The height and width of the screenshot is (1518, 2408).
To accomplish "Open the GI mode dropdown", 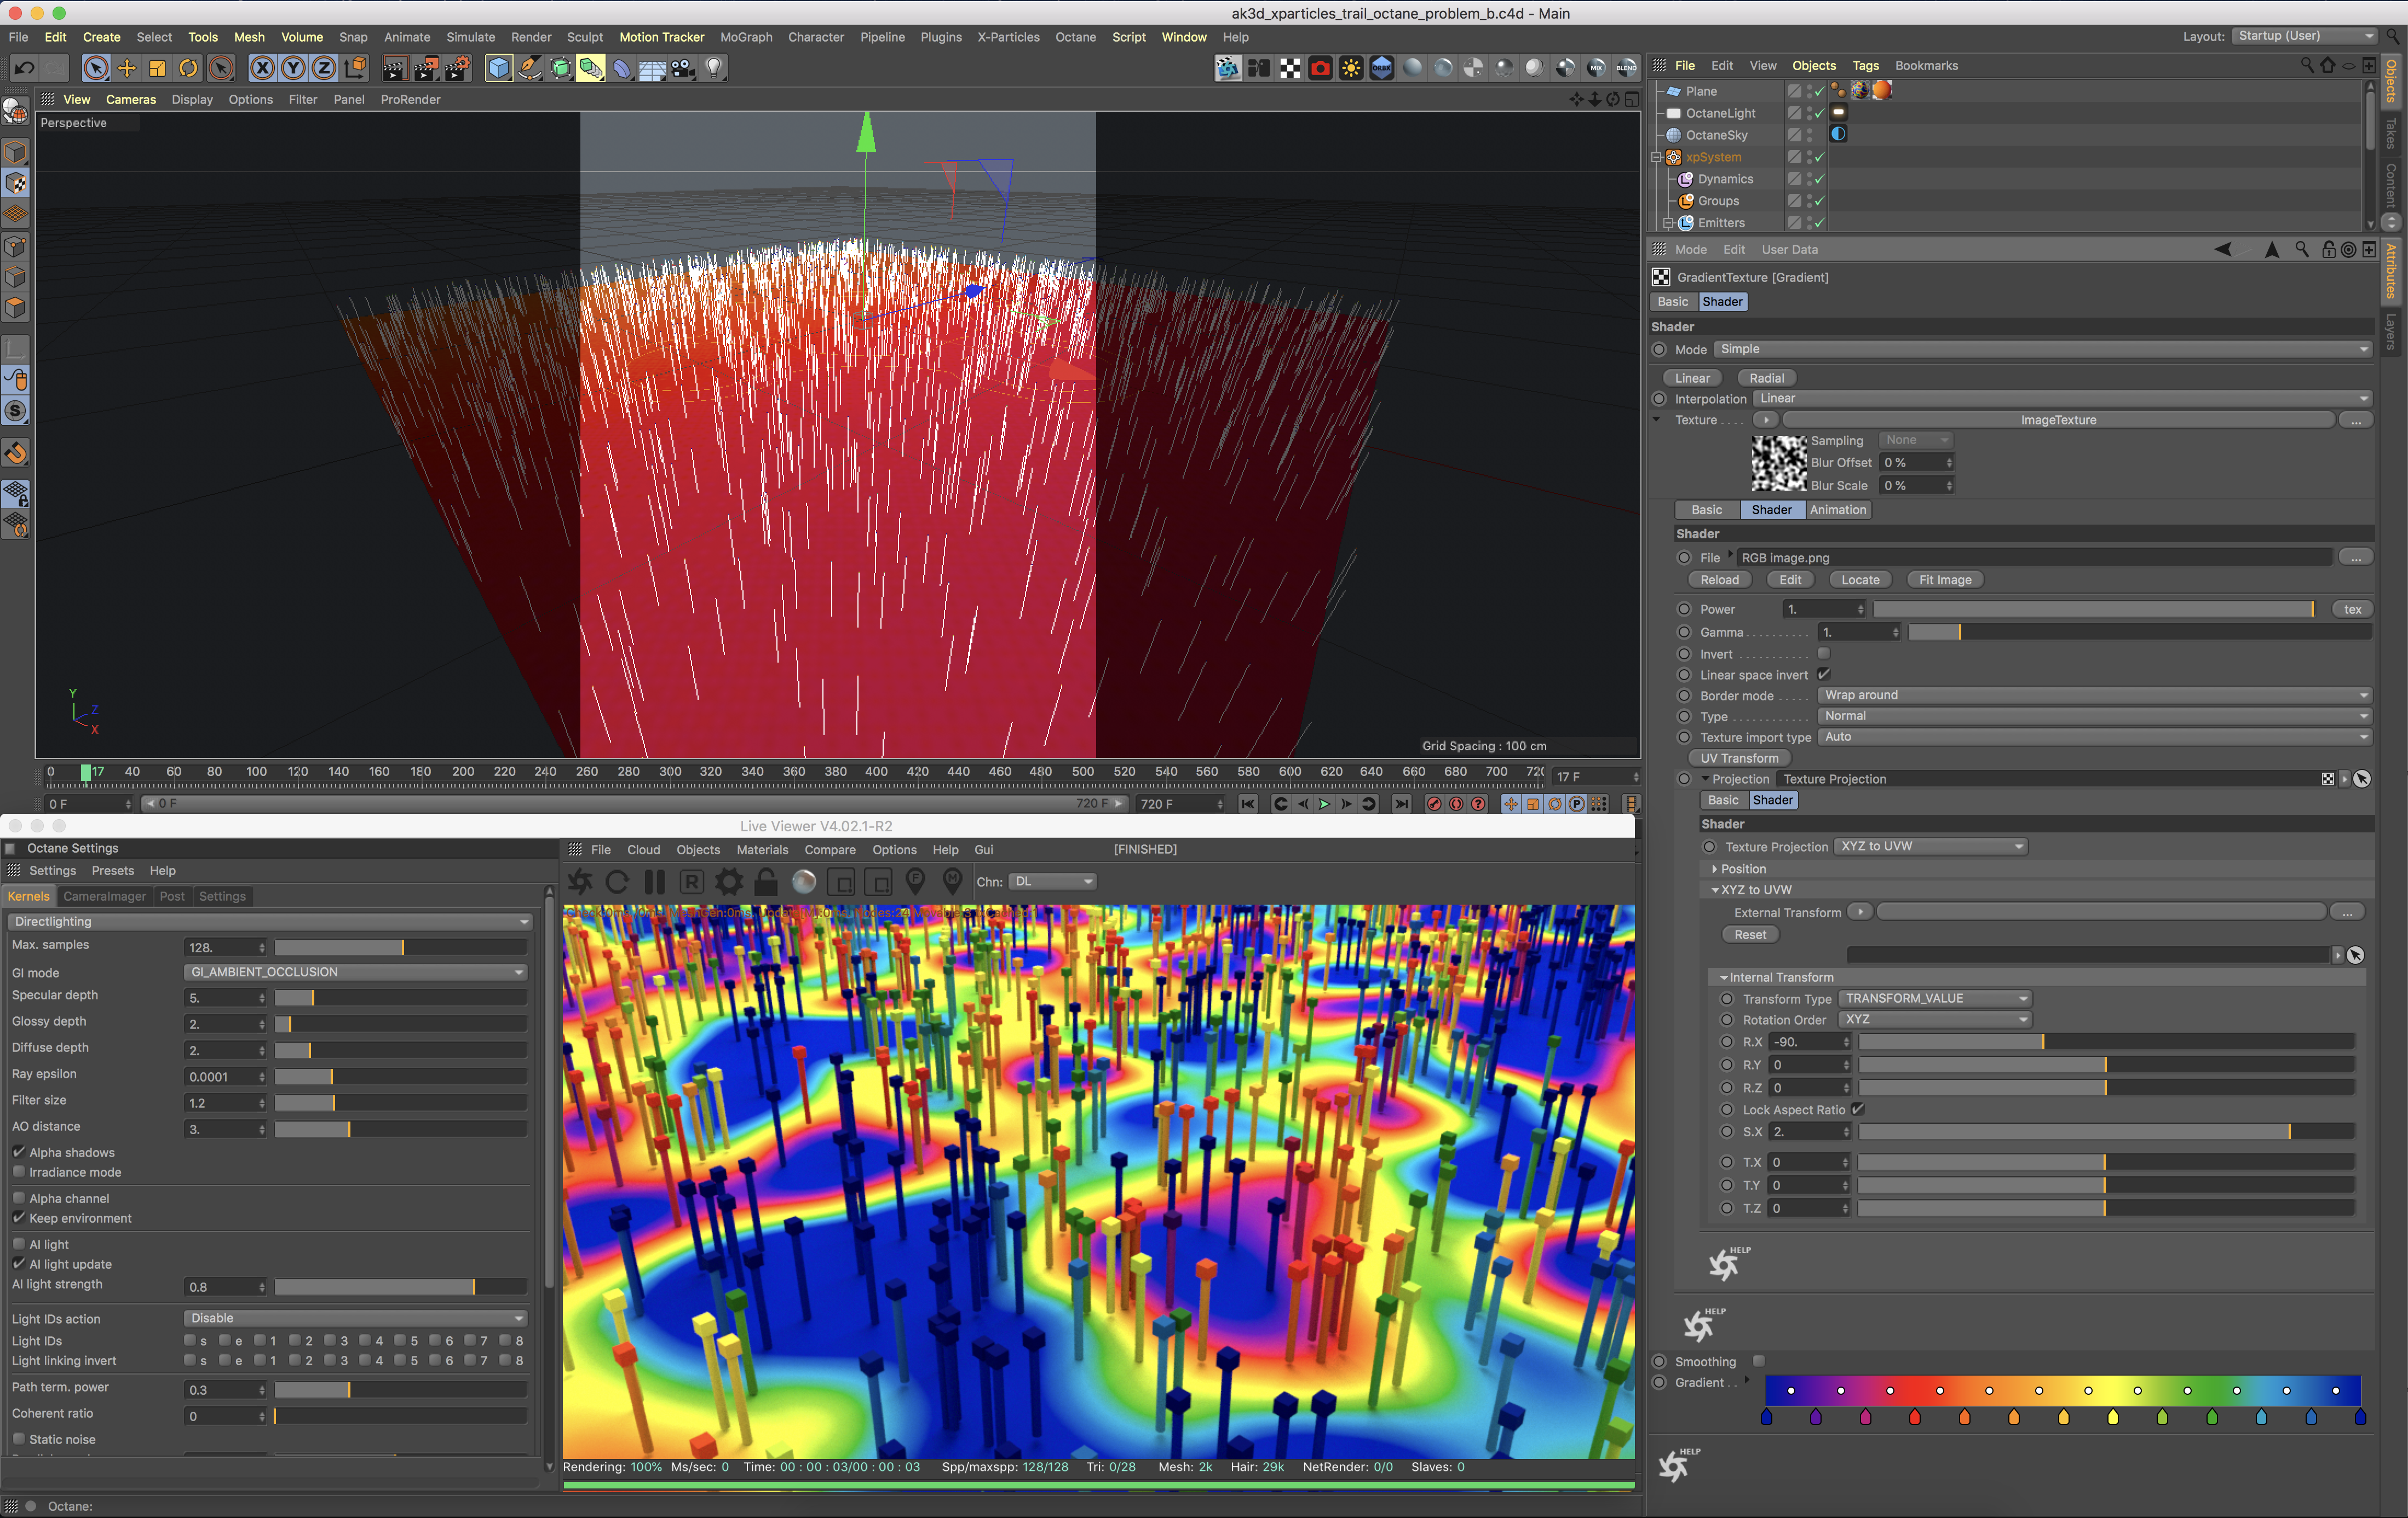I will click(355, 972).
